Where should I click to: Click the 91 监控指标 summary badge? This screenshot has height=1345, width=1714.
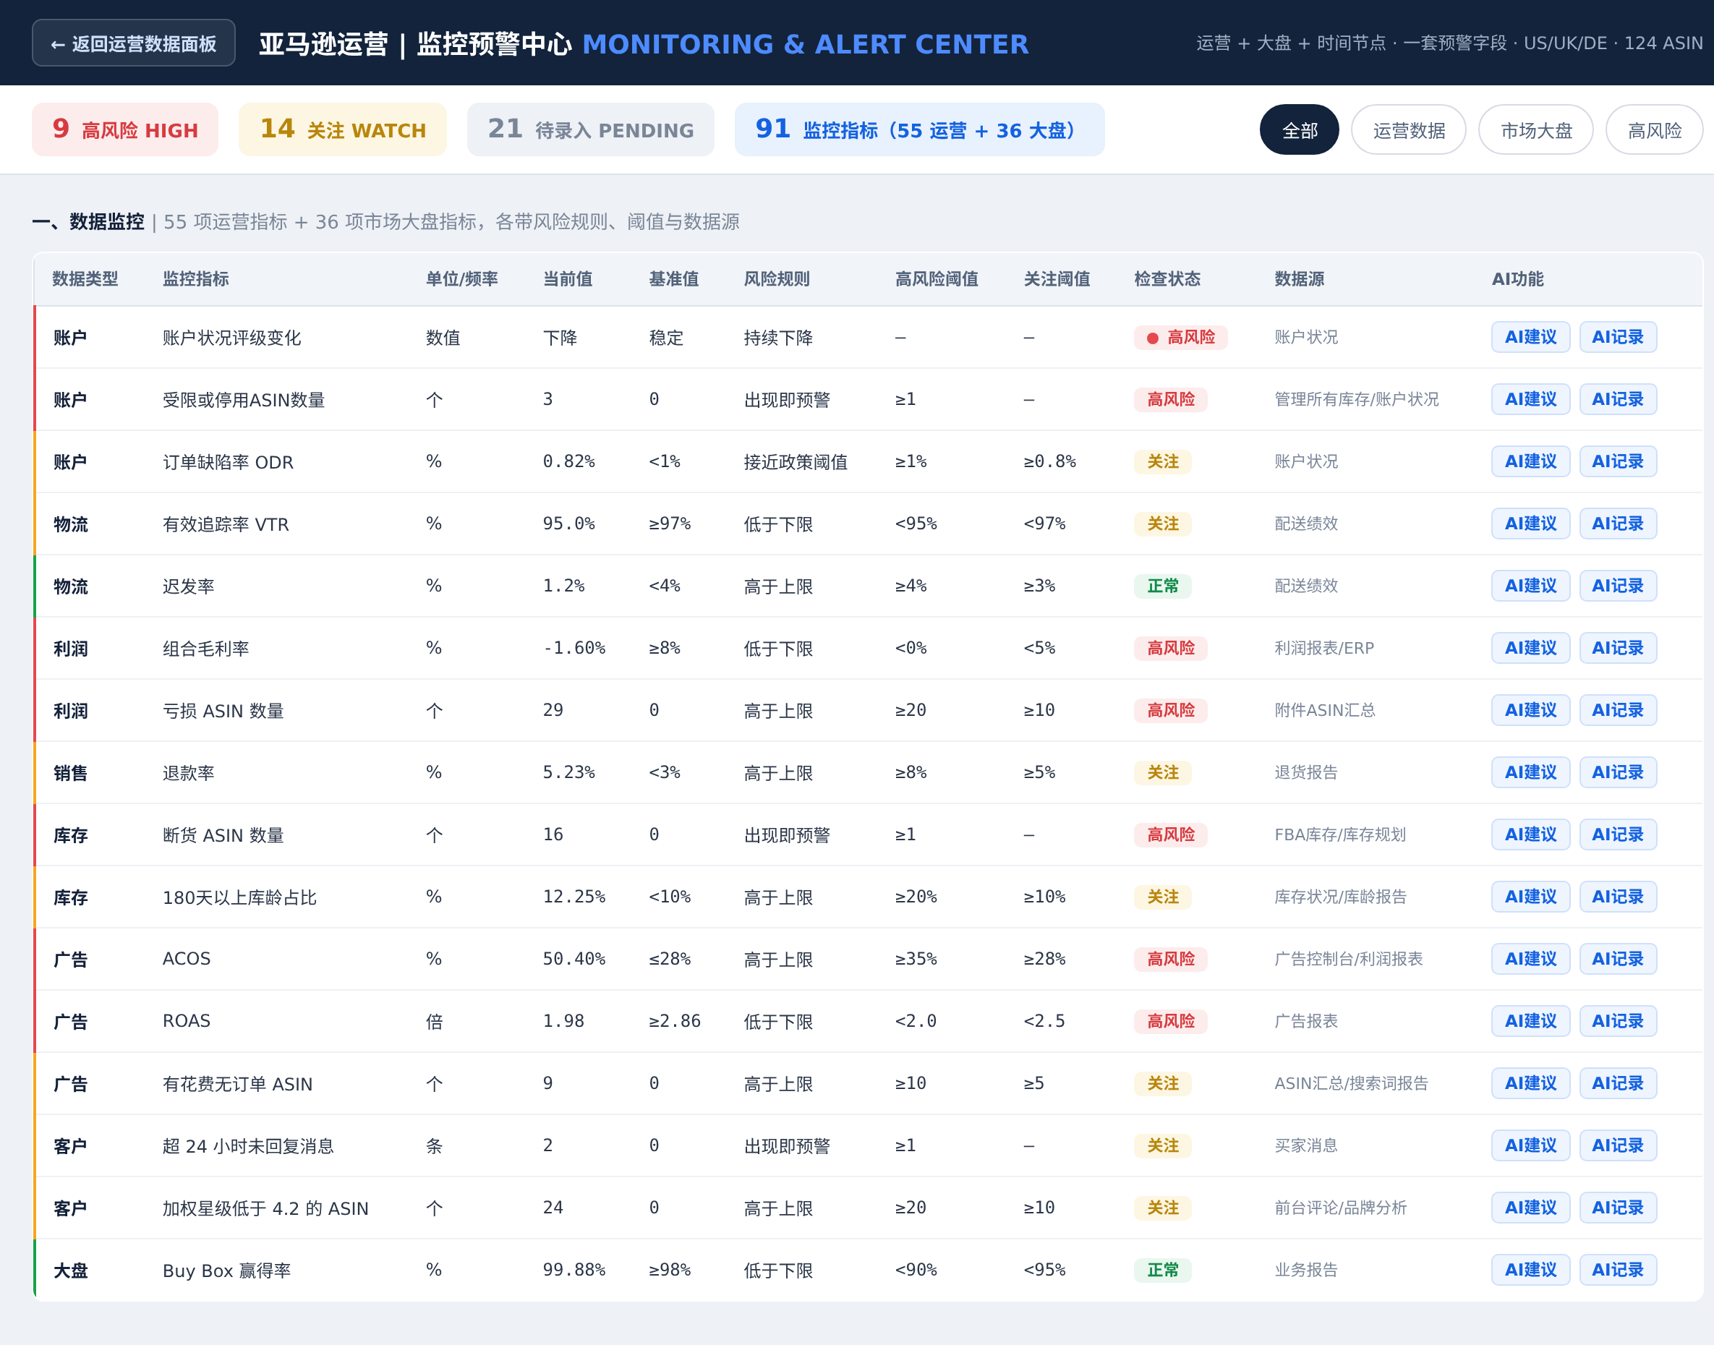click(919, 129)
